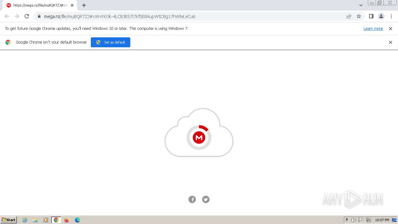Open volume control in tray
The width and height of the screenshot is (398, 224).
click(x=354, y=220)
